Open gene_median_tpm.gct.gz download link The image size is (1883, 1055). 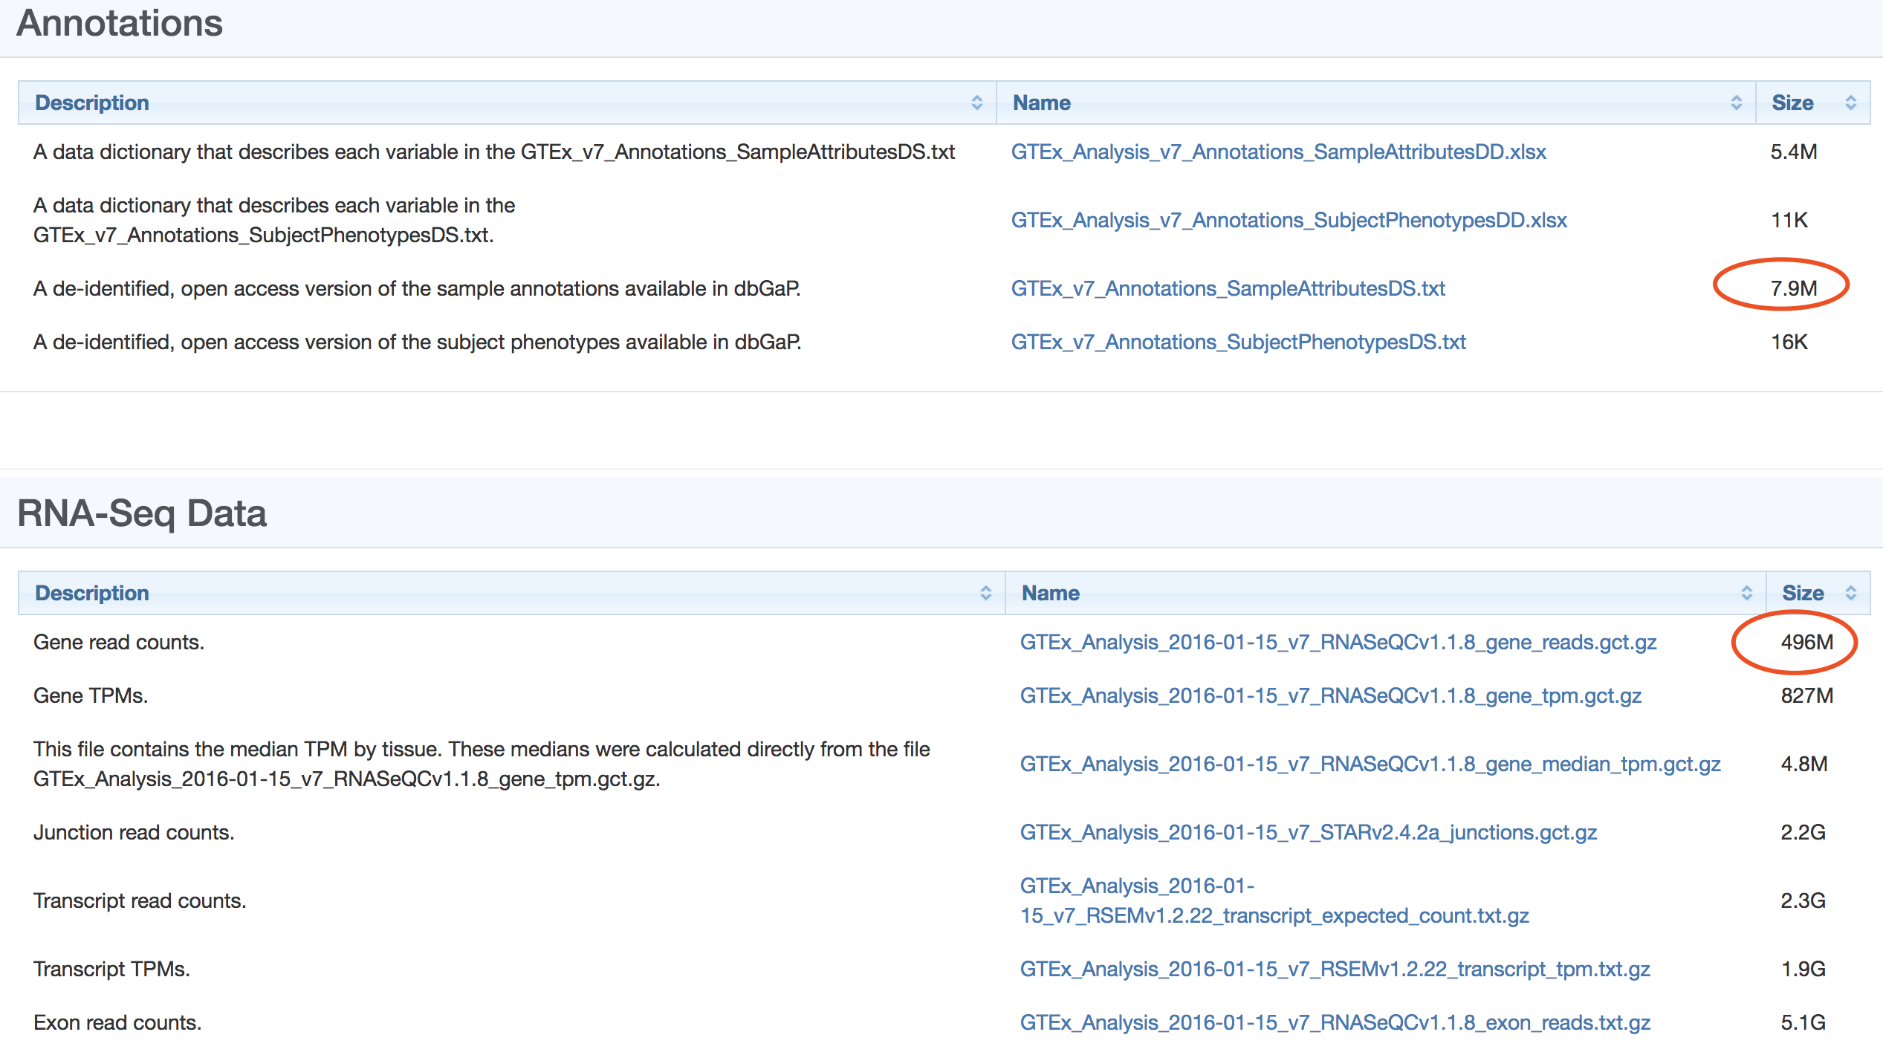click(x=1370, y=764)
